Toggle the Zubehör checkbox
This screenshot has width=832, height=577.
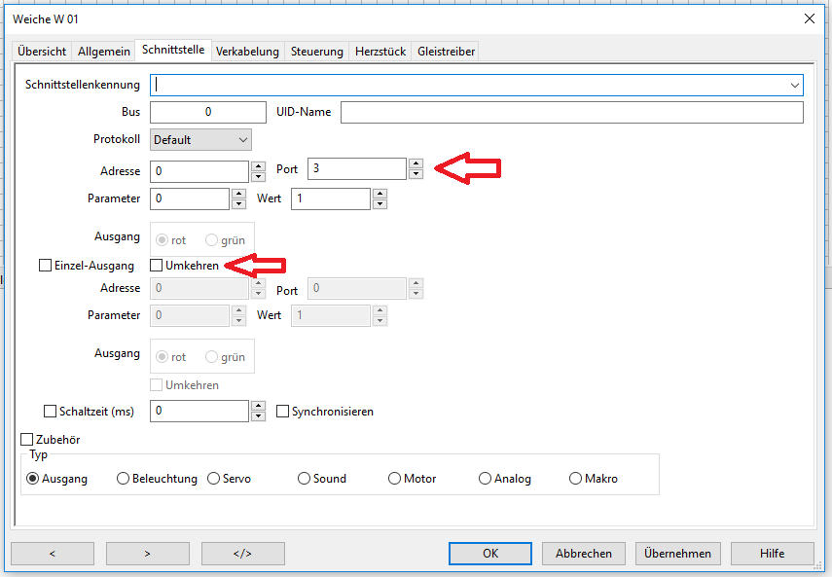(27, 440)
